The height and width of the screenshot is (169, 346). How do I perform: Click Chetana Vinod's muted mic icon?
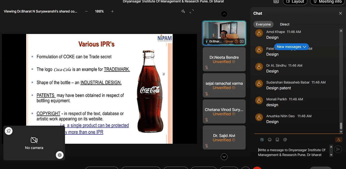click(206, 120)
